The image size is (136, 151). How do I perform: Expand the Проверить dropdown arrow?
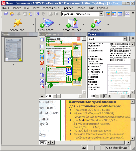pyautogui.click(x=108, y=25)
